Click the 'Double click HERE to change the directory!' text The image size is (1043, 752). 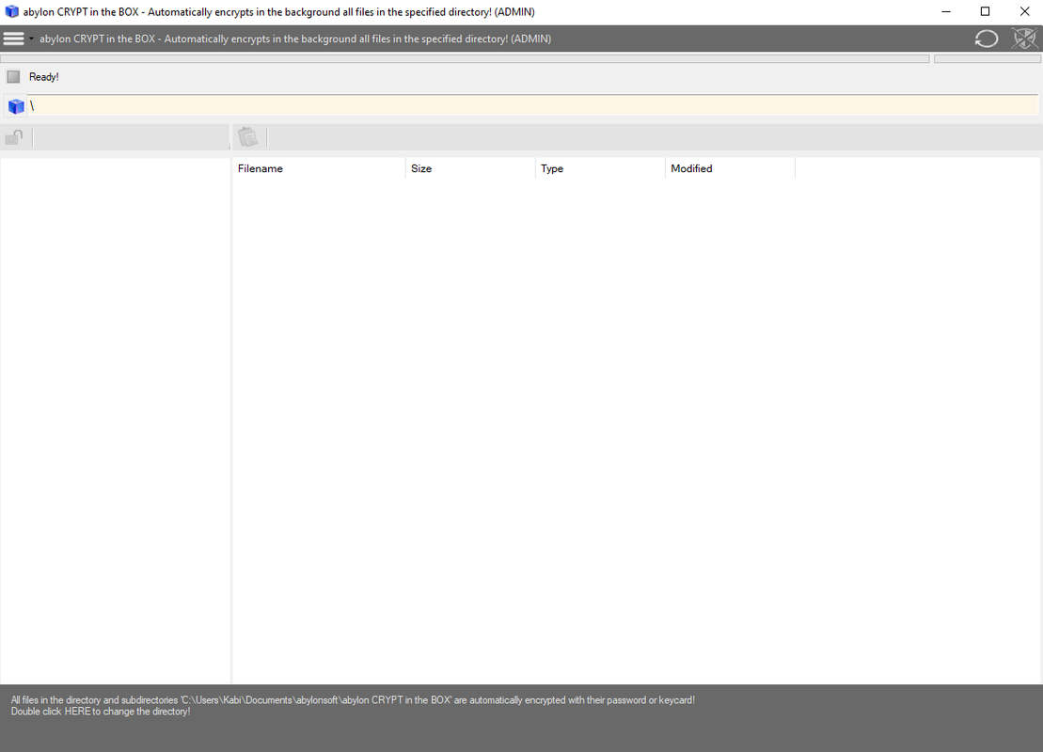pyautogui.click(x=101, y=712)
